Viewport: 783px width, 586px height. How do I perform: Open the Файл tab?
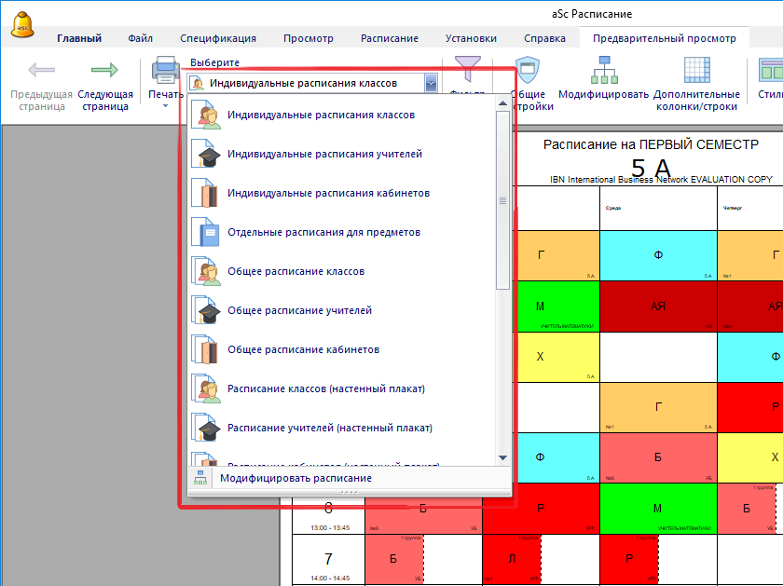tap(141, 38)
